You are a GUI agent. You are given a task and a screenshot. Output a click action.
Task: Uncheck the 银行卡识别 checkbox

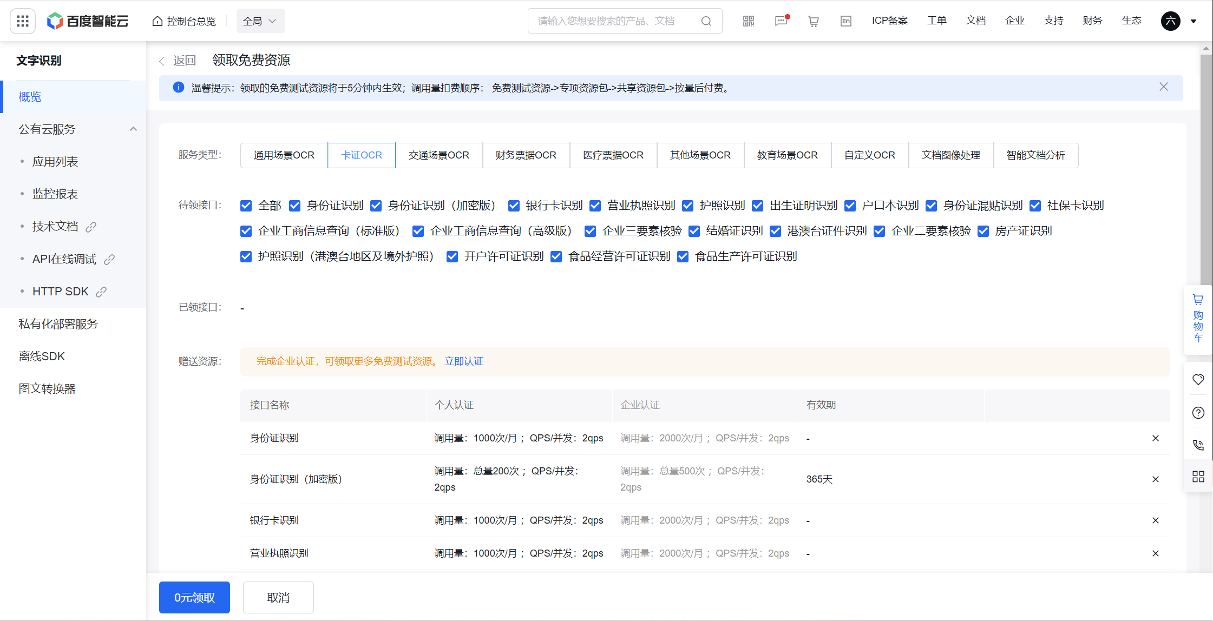(x=514, y=206)
